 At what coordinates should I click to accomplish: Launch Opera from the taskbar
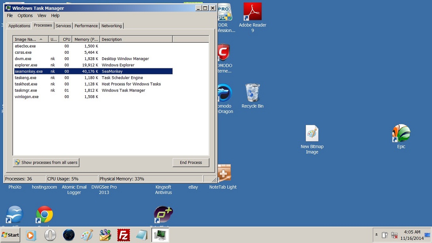(x=50, y=235)
